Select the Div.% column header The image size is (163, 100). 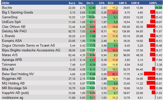90,3
